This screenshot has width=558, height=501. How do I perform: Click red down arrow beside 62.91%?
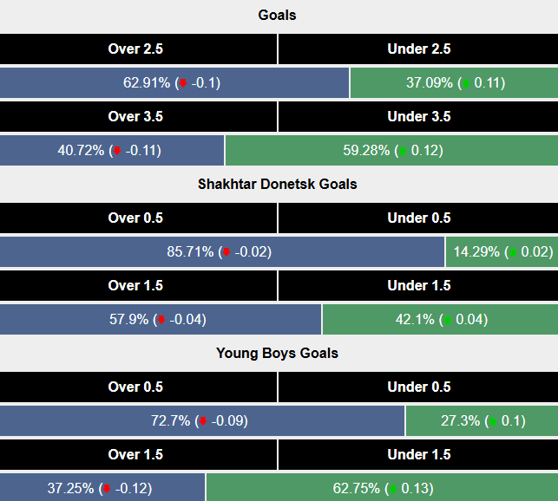[x=185, y=84]
